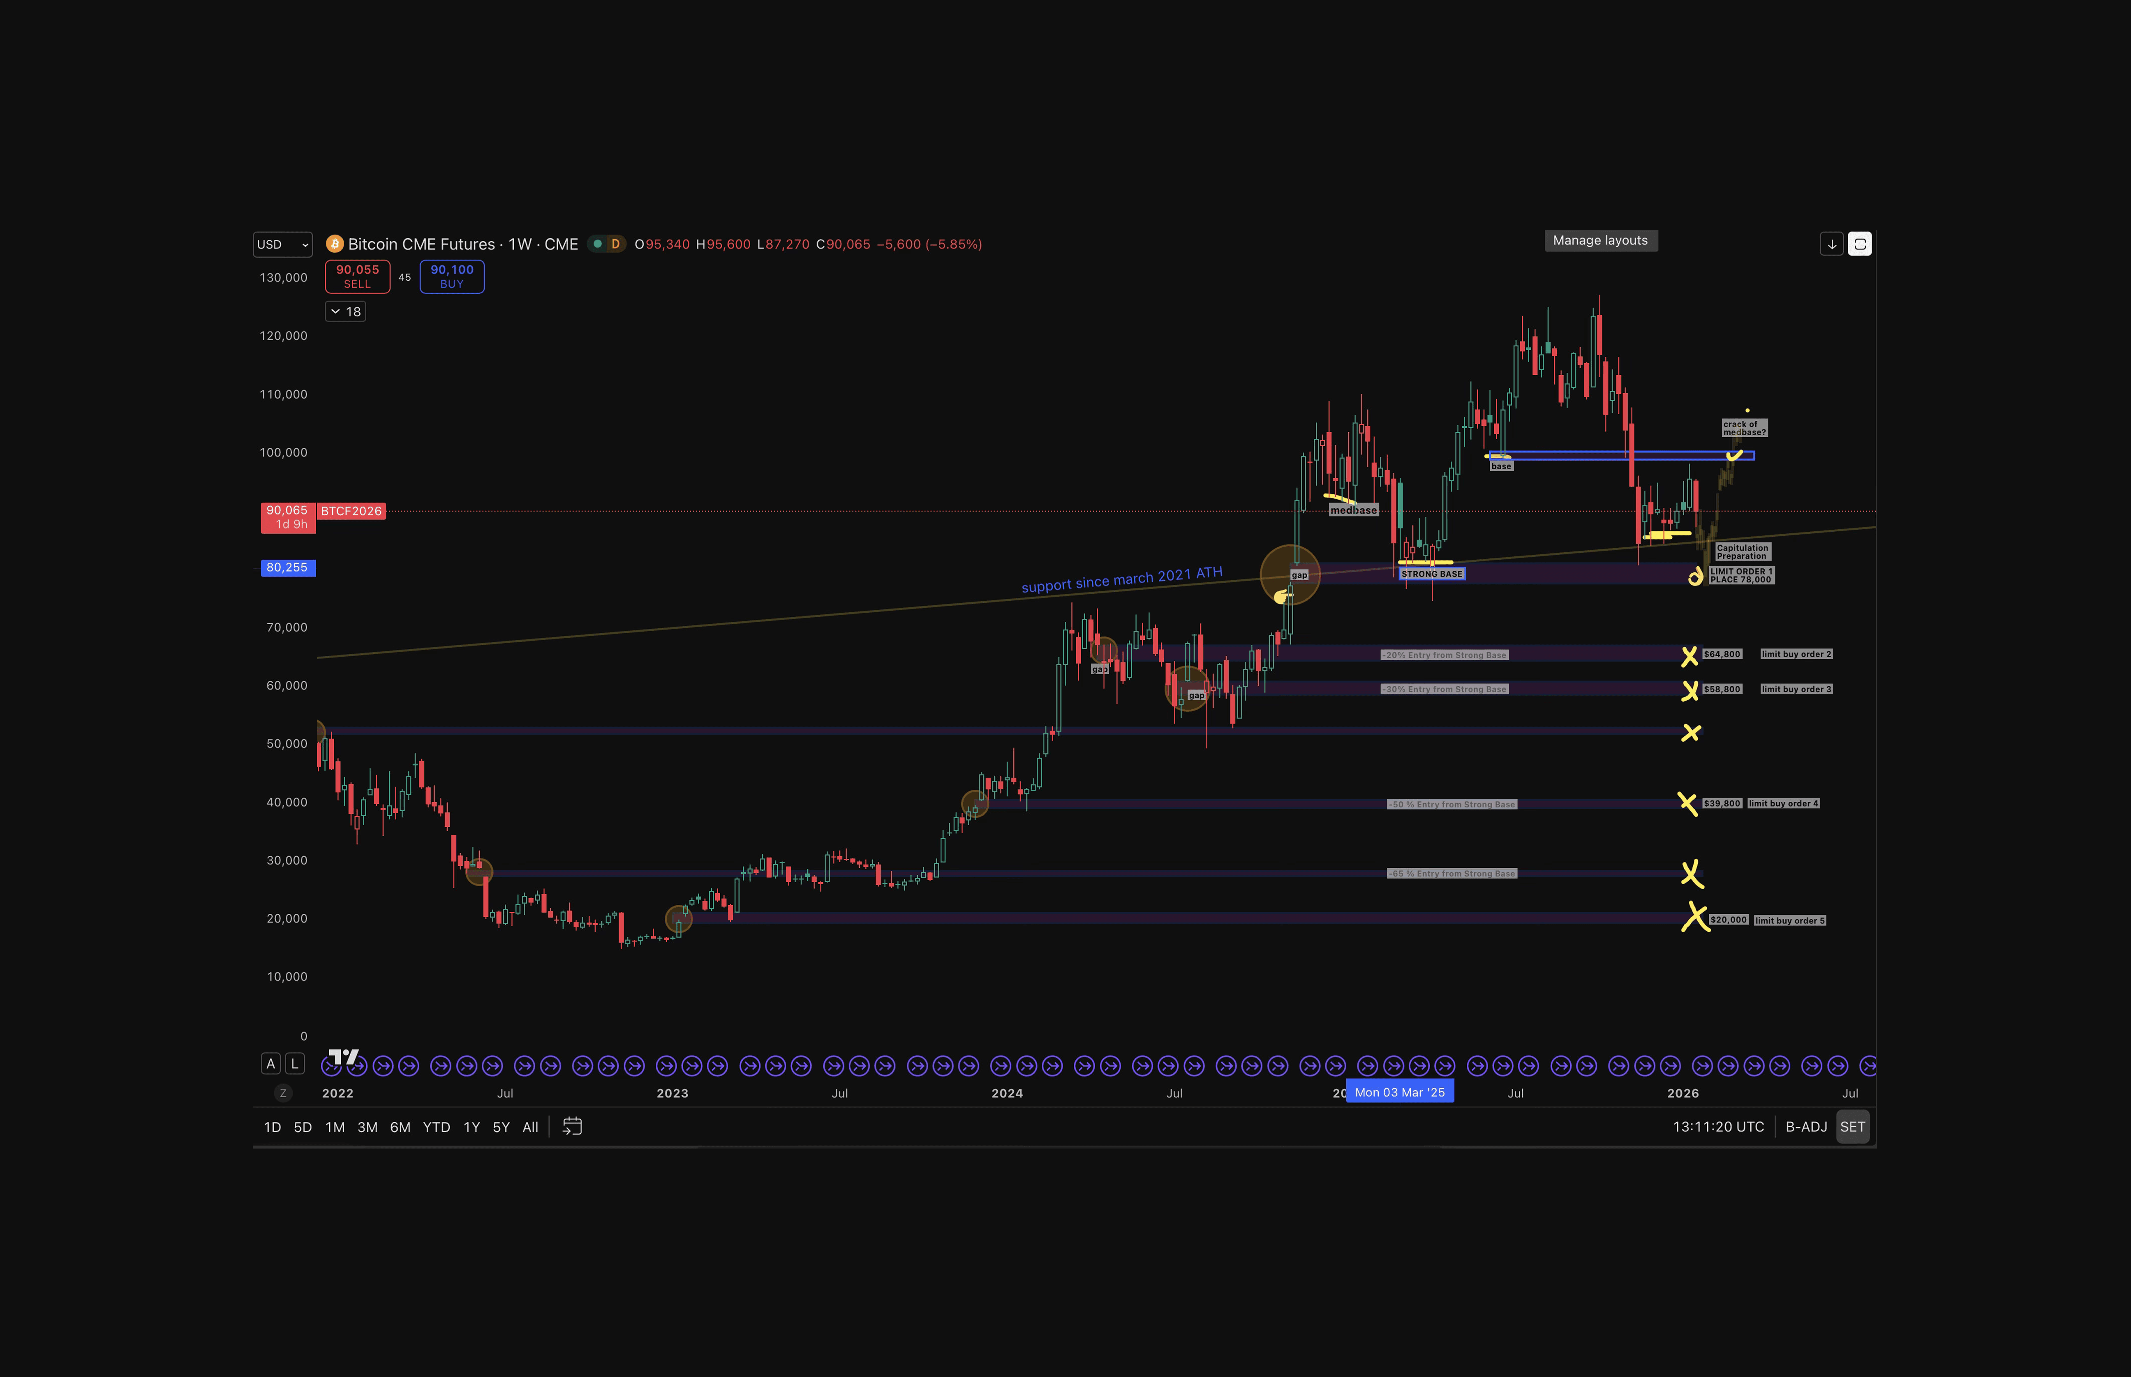The image size is (2131, 1377).
Task: Toggle SET settlement price option
Action: click(x=1852, y=1127)
